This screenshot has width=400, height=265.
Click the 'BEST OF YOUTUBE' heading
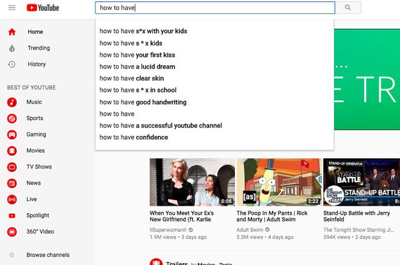(x=31, y=87)
